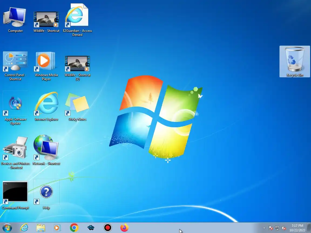311x233 pixels.
Task: Open Windows Explorer folder on taskbar
Action: (41, 228)
